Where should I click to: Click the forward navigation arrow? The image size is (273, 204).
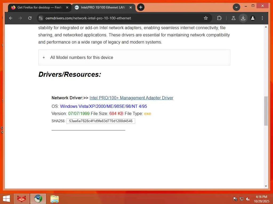pyautogui.click(x=20, y=18)
